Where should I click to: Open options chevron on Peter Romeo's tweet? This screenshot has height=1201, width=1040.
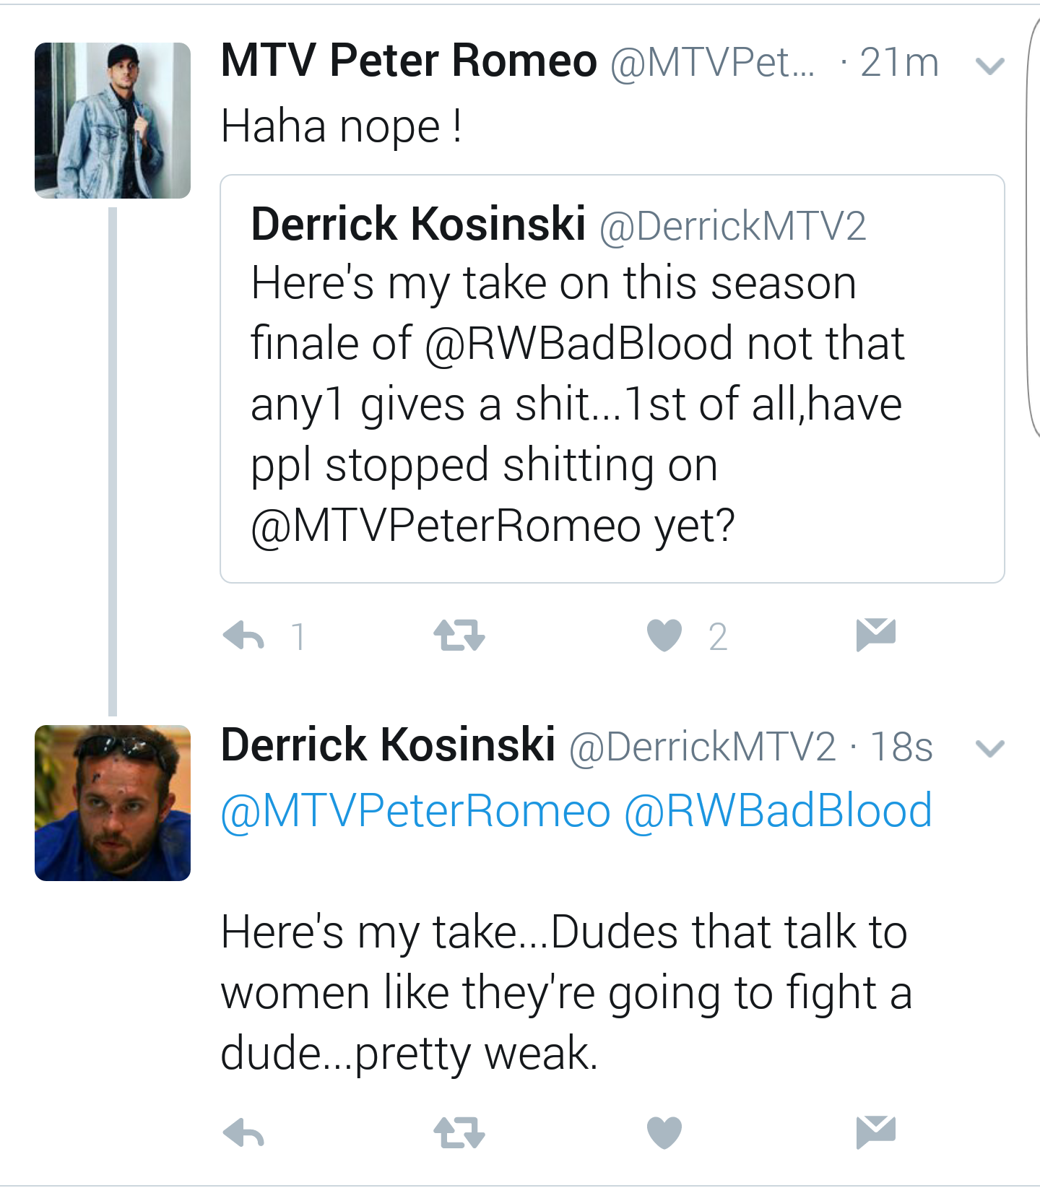989,66
